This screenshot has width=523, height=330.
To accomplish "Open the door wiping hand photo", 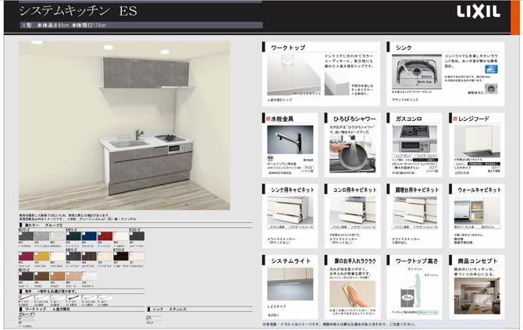I will click(x=352, y=294).
